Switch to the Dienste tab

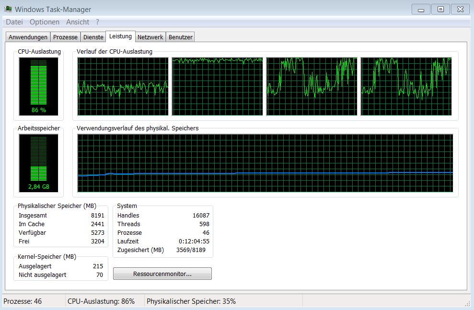pyautogui.click(x=93, y=37)
